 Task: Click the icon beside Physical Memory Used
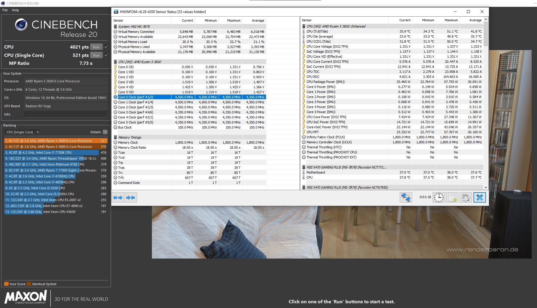tap(115, 47)
